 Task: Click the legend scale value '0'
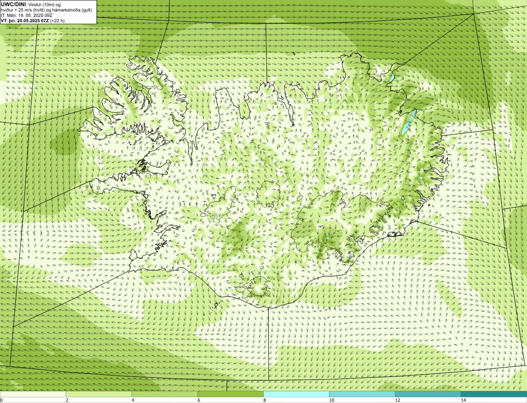point(1,400)
